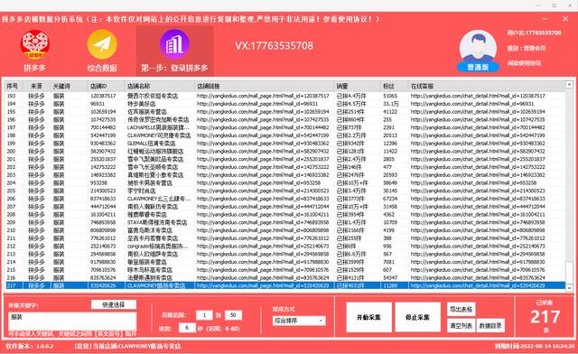Click the table scrollbar down arrow

pos(569,287)
